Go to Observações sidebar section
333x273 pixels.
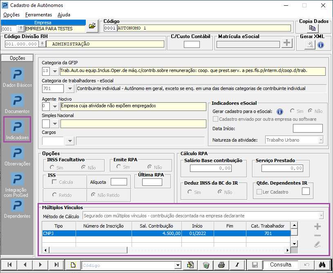[x=17, y=156]
